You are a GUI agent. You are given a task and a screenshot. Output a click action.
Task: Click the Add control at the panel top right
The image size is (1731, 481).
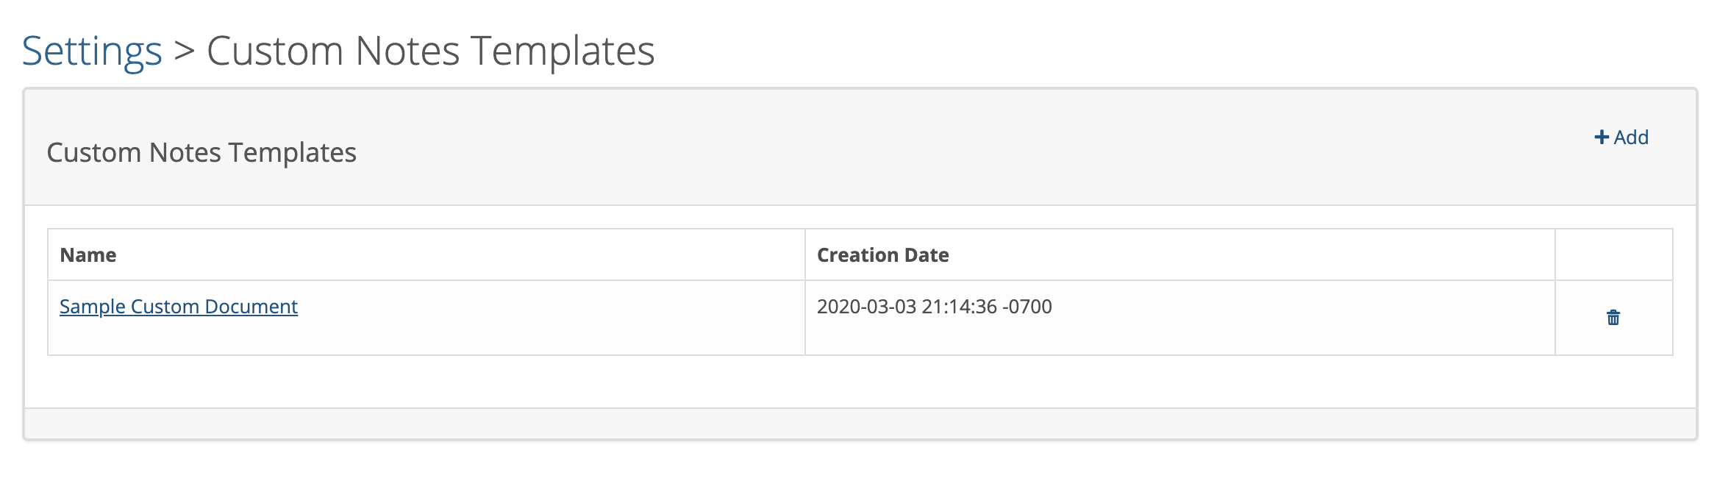1621,137
